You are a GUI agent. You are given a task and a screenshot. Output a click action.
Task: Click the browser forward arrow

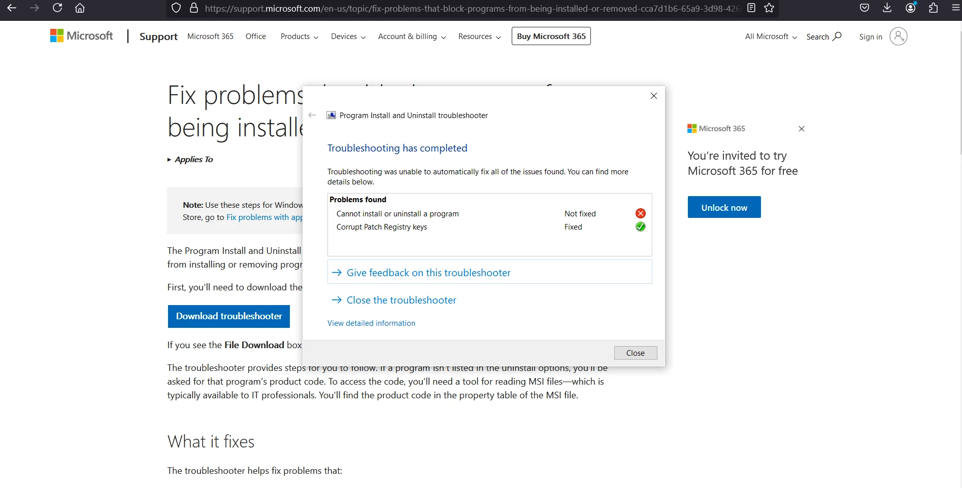coord(35,8)
